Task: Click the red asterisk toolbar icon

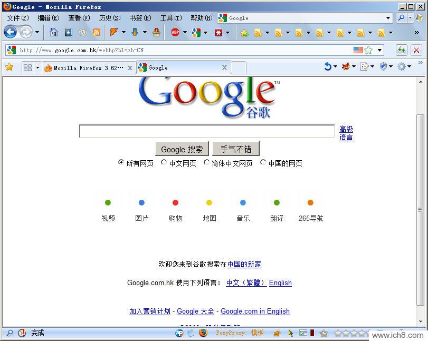Action: tap(218, 33)
